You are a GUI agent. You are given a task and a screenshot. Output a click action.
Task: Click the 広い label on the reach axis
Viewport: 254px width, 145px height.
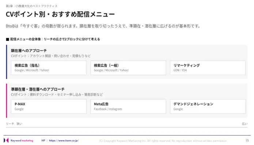tap(244, 124)
